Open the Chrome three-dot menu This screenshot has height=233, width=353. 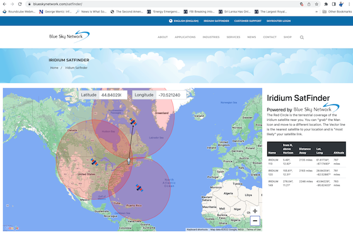click(349, 4)
